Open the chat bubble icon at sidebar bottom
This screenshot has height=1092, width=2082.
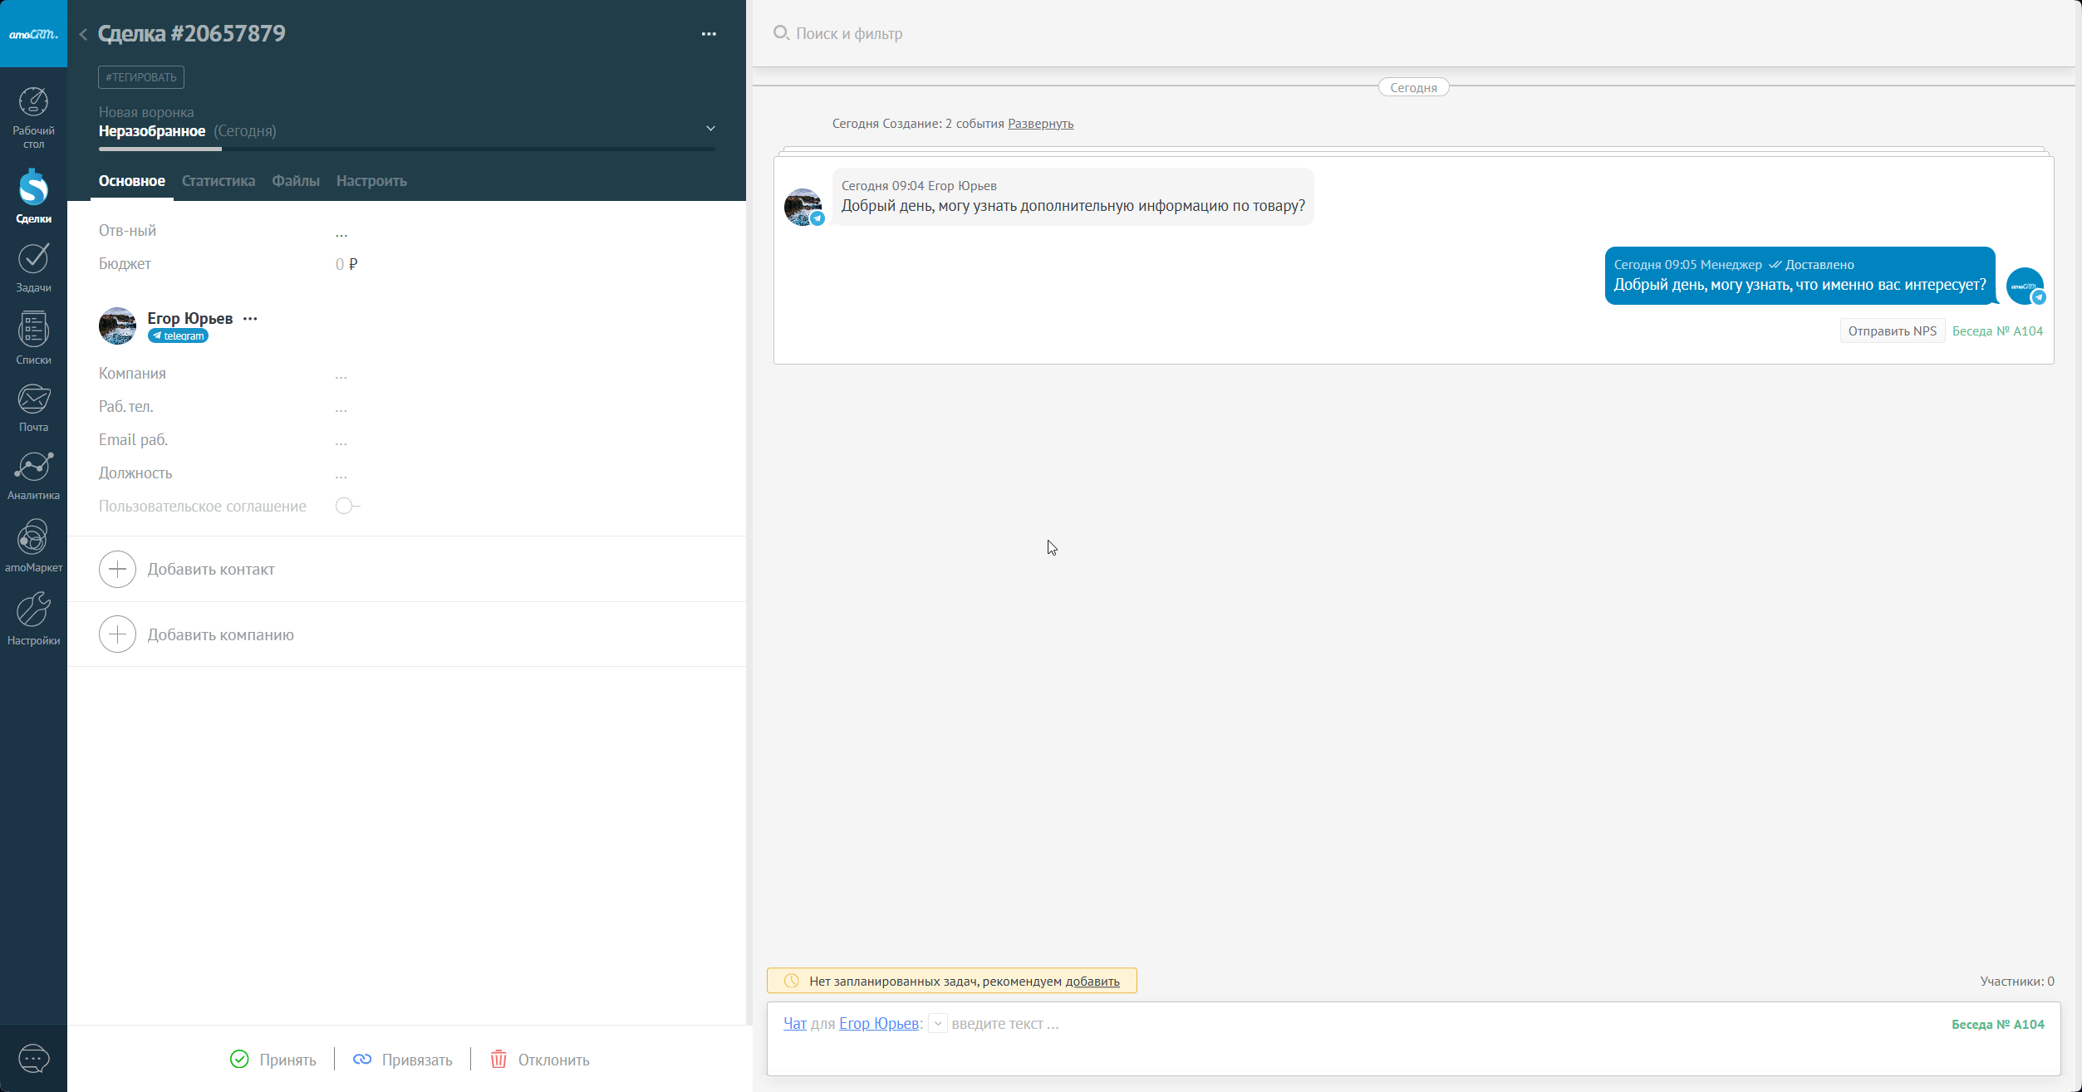click(33, 1058)
